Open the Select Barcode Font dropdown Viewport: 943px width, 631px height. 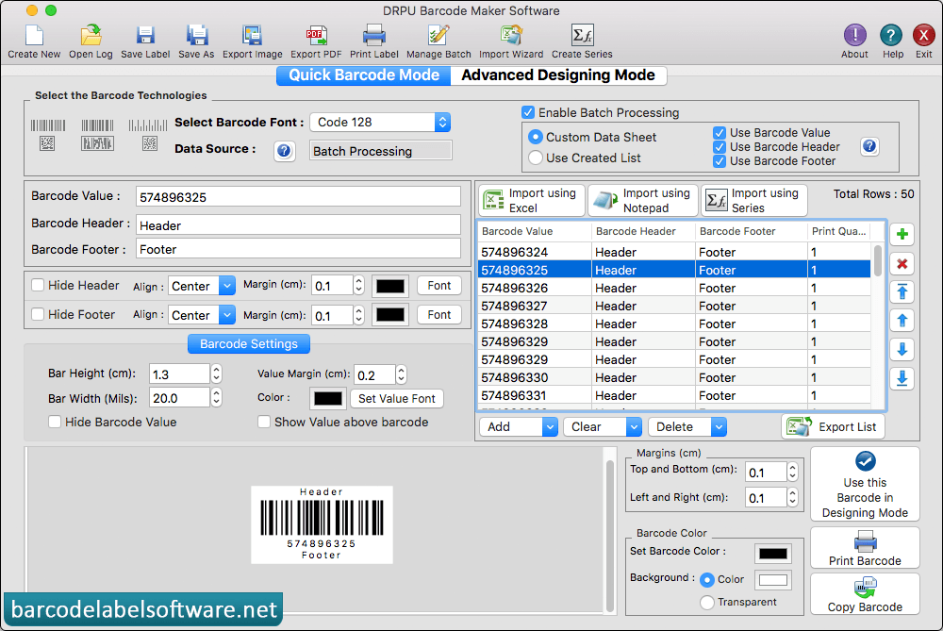click(x=380, y=122)
